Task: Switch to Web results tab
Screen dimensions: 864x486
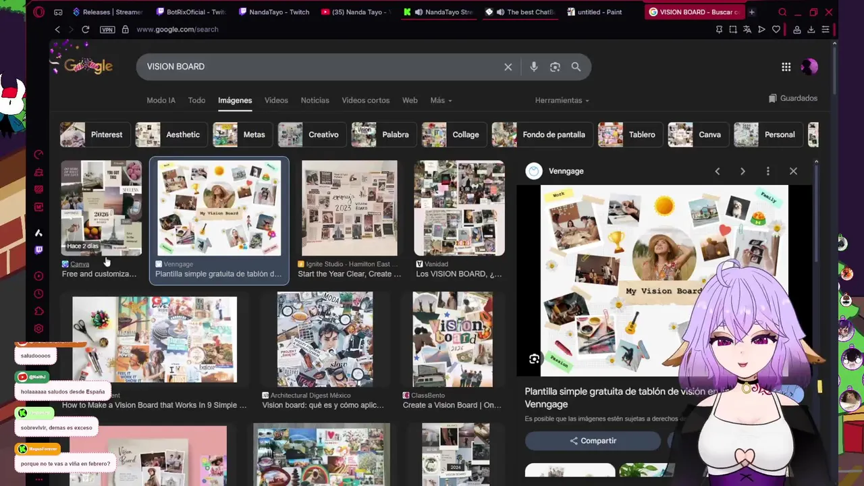Action: pyautogui.click(x=410, y=101)
